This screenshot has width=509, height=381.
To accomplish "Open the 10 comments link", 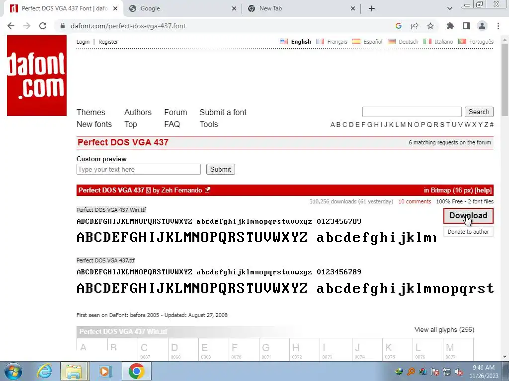I will click(415, 201).
